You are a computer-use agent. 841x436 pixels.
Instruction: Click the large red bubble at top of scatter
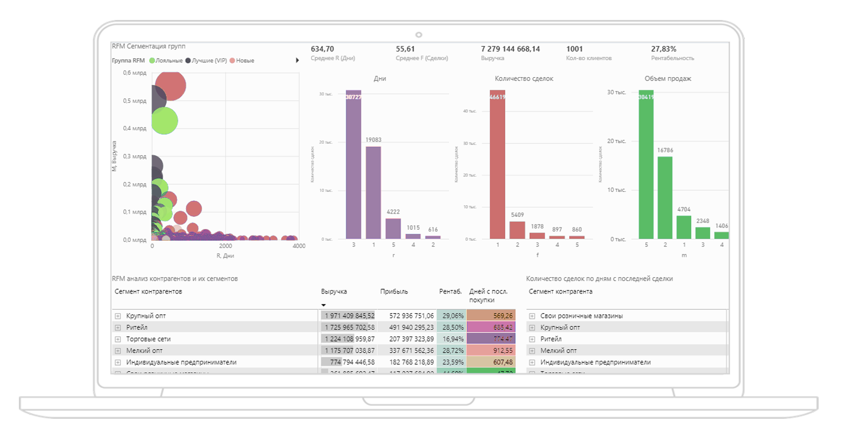(x=170, y=85)
